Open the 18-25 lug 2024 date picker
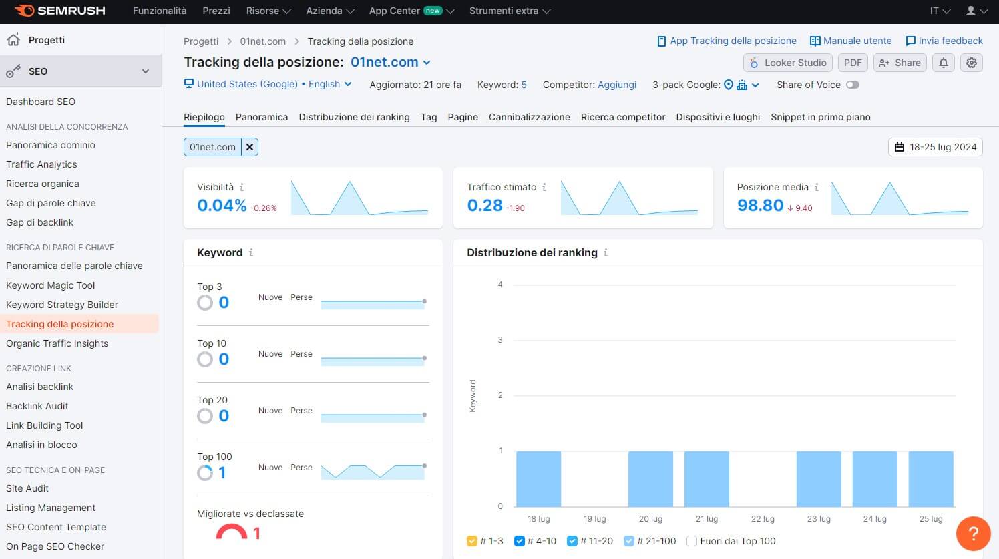 936,147
